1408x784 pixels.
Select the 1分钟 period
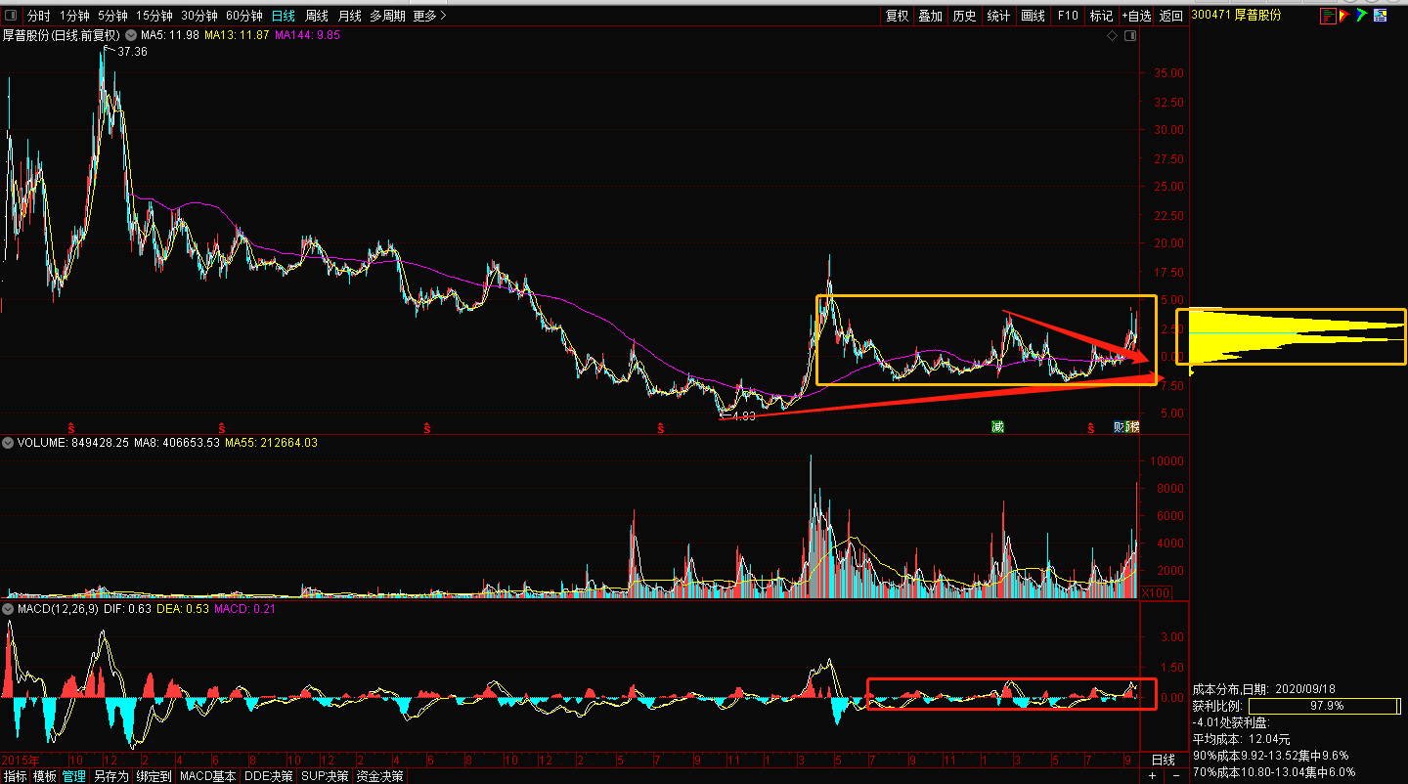[74, 16]
